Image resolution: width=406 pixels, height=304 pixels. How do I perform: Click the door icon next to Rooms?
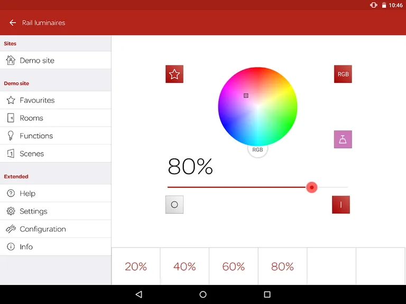click(11, 118)
